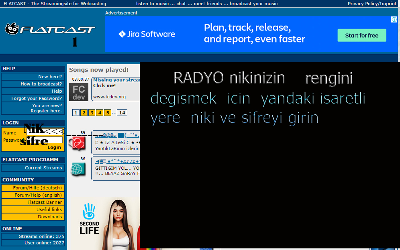Click the globe stream icon
Screen dimensions: 400x250
pos(78,169)
